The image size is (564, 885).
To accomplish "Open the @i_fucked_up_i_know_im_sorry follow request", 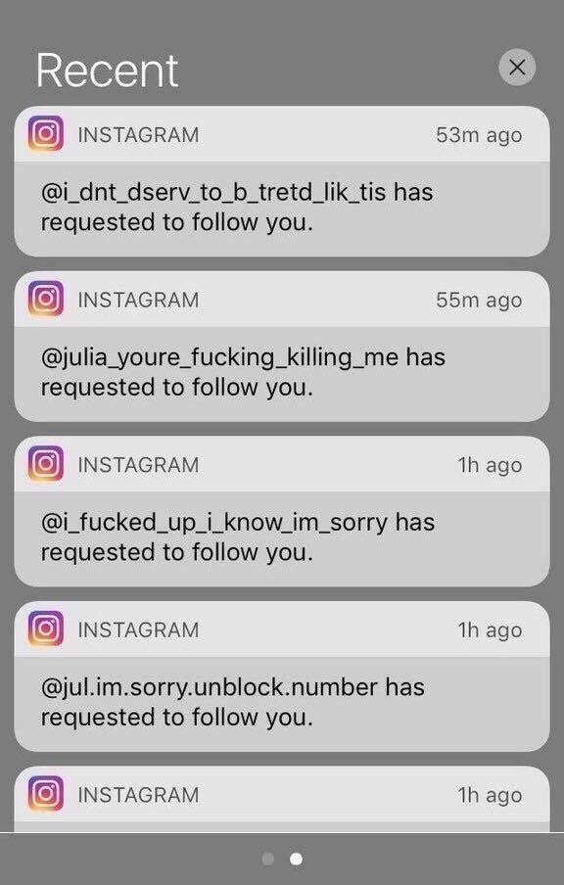I will pos(282,511).
